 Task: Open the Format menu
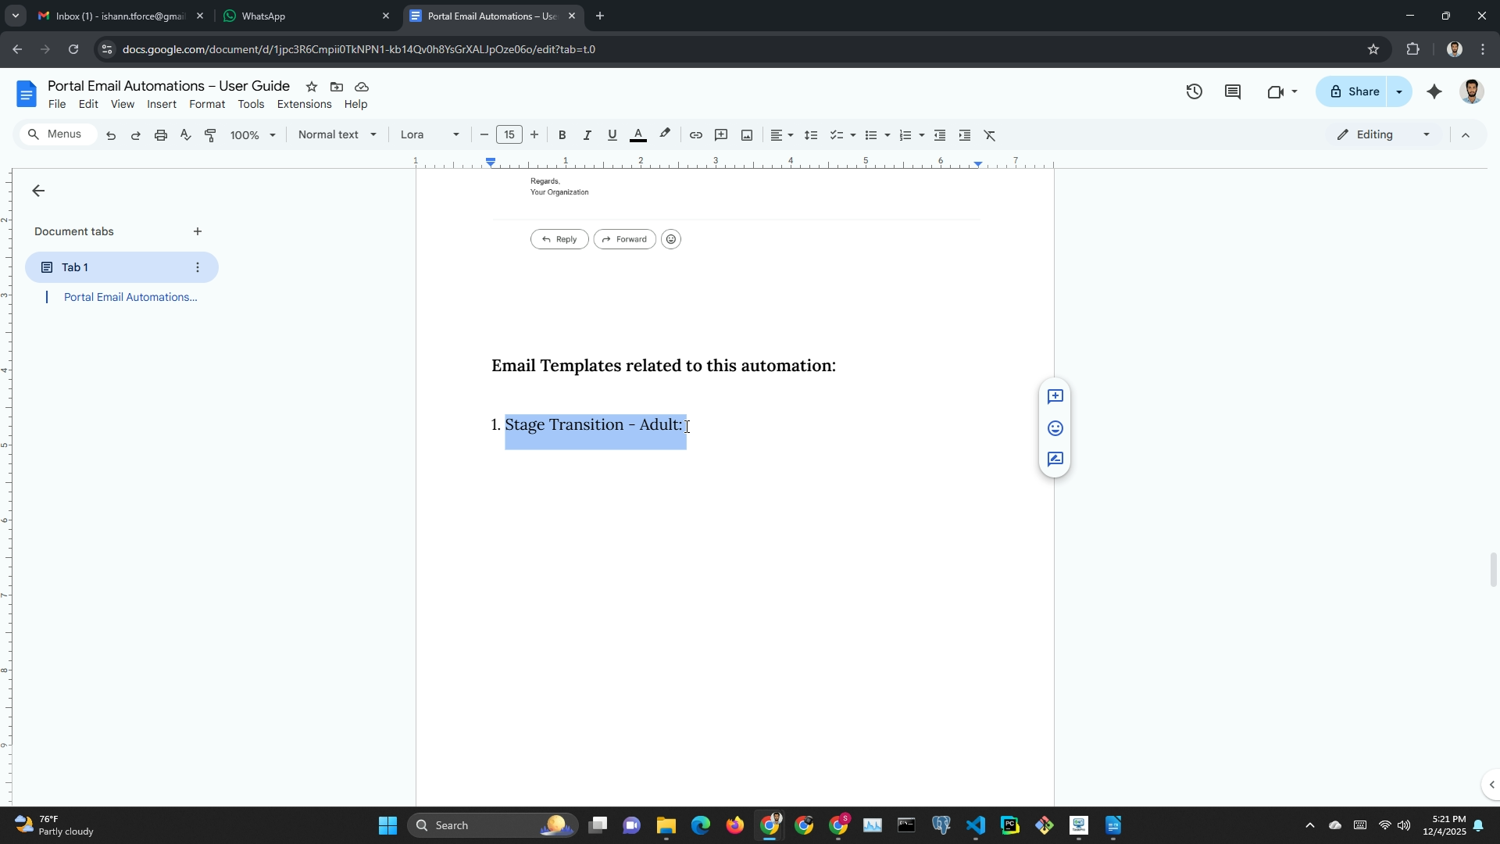206,104
